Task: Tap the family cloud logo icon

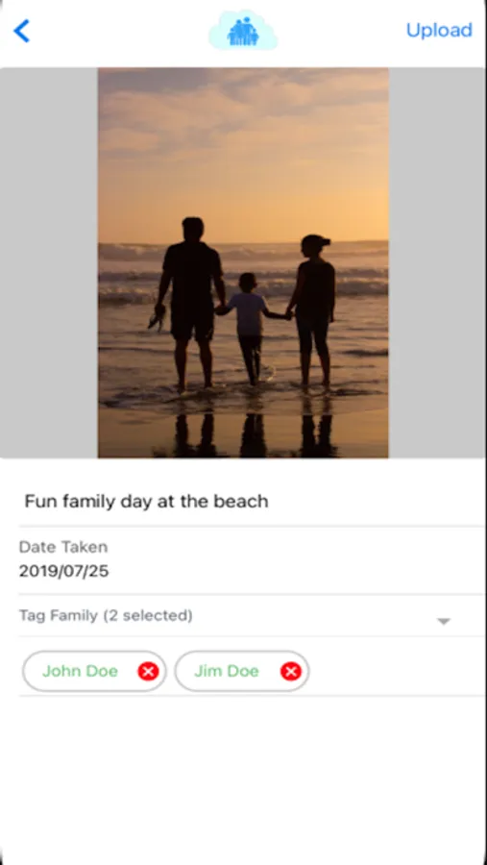Action: (243, 31)
